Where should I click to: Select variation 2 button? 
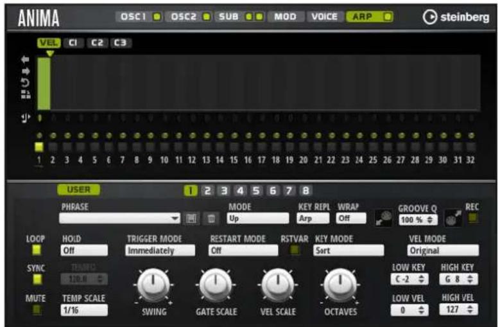207,191
